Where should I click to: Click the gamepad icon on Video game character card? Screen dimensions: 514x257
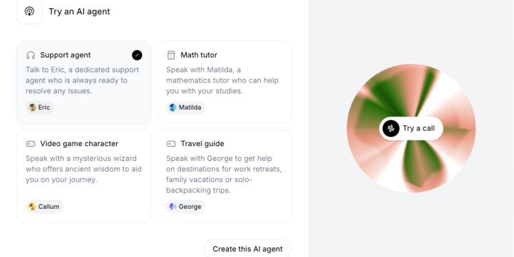point(30,144)
